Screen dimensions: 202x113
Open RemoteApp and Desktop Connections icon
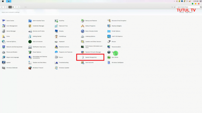click(x=30, y=57)
